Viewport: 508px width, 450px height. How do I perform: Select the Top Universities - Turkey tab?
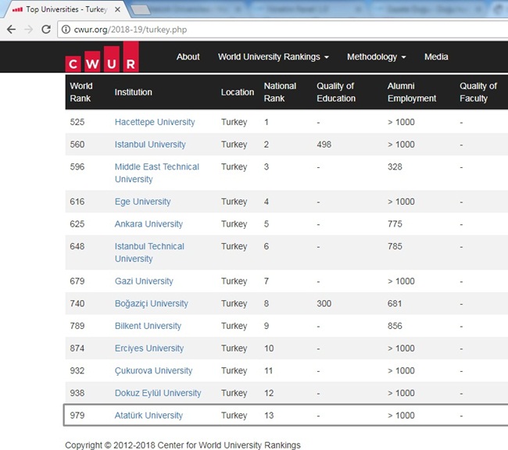point(65,9)
